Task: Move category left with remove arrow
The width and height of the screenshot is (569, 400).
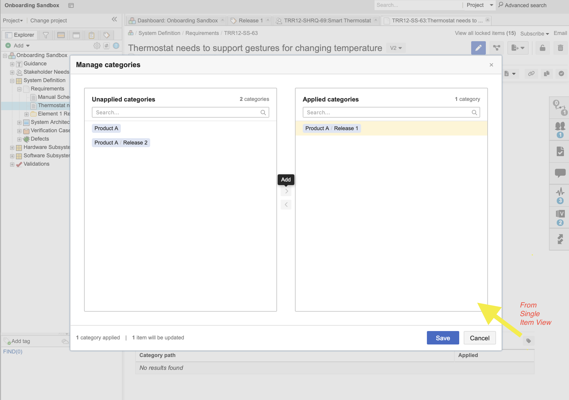Action: pos(286,205)
